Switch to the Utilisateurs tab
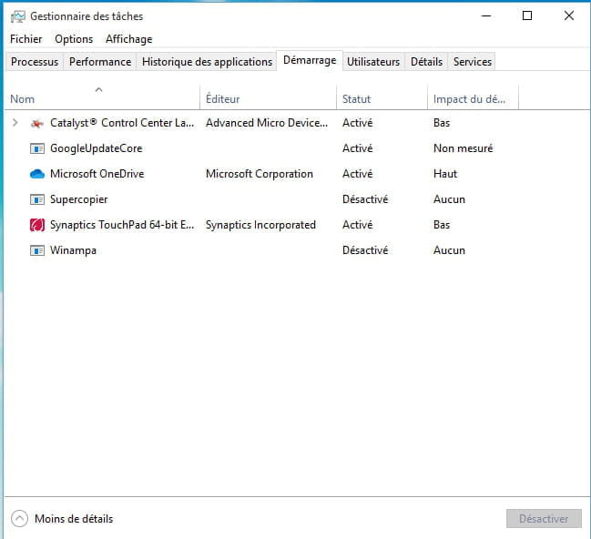 [373, 61]
